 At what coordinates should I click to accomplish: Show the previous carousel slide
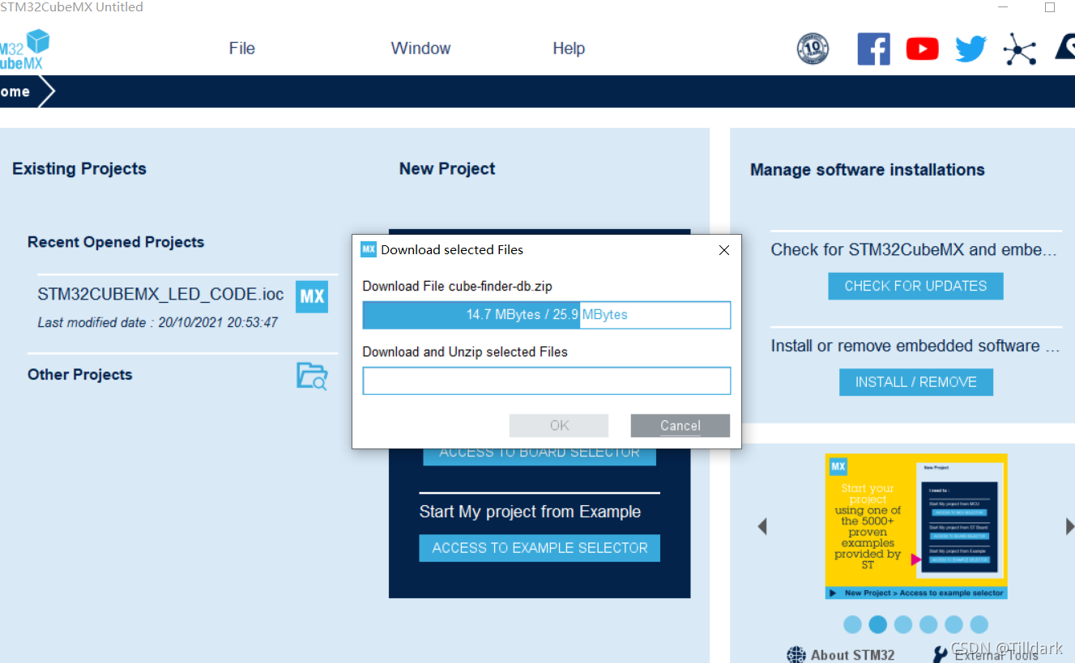coord(762,526)
